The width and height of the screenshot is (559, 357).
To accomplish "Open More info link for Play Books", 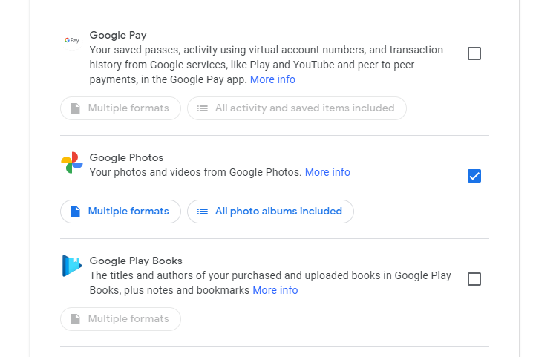I will 275,290.
